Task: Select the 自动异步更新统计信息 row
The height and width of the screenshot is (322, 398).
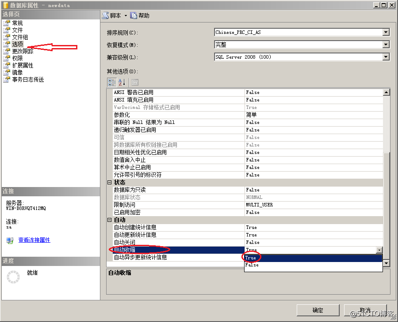Action: click(x=178, y=258)
